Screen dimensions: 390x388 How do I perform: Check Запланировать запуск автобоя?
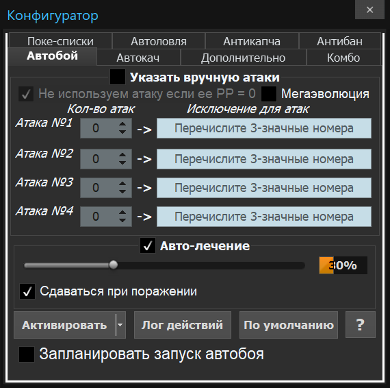pos(27,354)
